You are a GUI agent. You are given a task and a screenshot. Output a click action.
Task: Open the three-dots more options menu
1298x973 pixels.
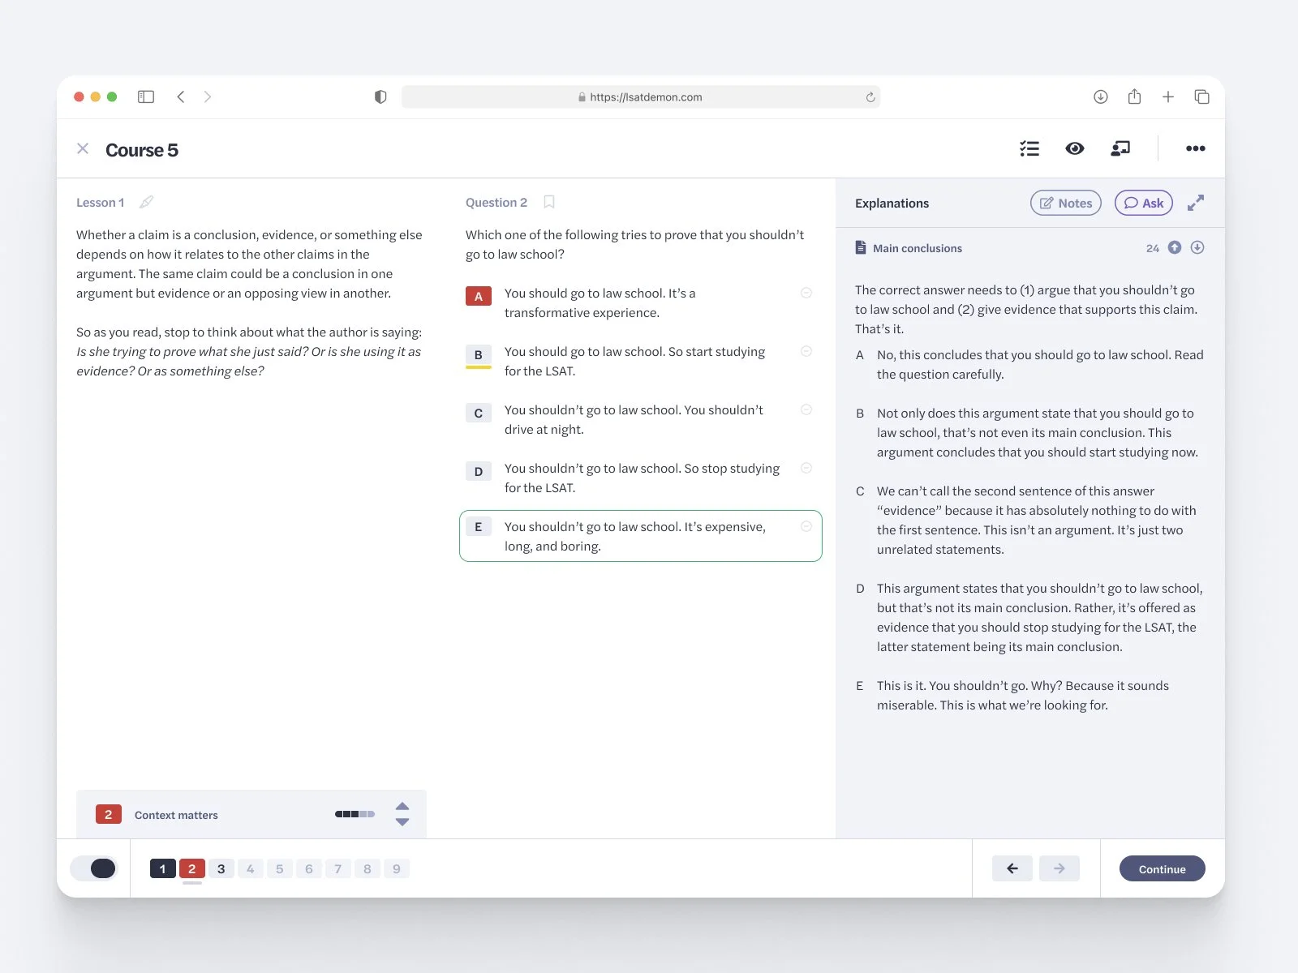point(1196,148)
